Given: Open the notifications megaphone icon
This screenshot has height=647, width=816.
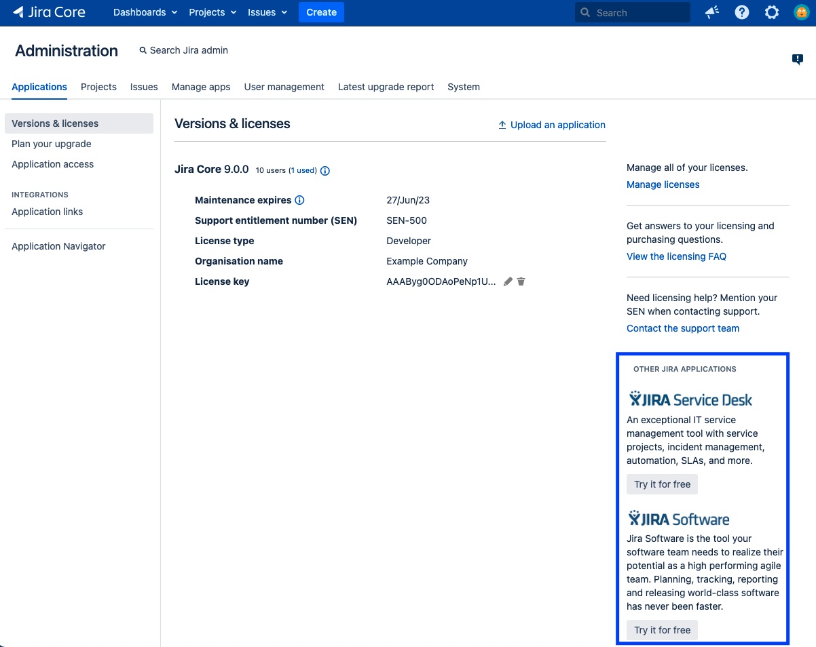Looking at the screenshot, I should coord(712,12).
